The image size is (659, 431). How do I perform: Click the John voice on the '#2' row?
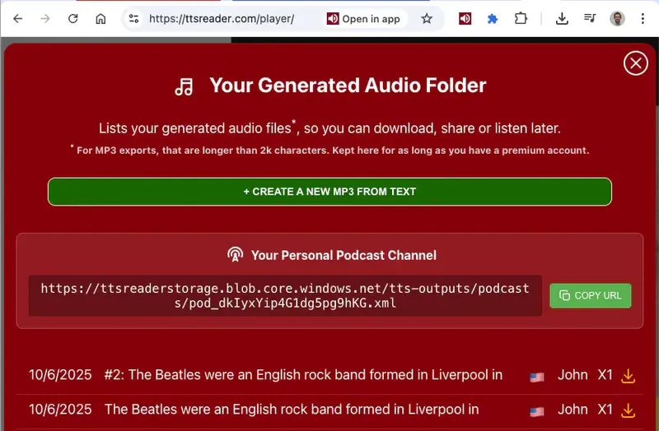click(x=573, y=375)
